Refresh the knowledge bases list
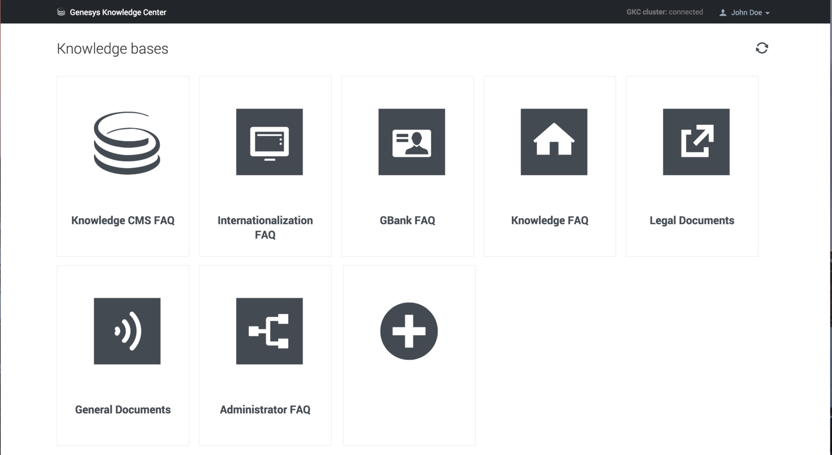832x455 pixels. 762,48
